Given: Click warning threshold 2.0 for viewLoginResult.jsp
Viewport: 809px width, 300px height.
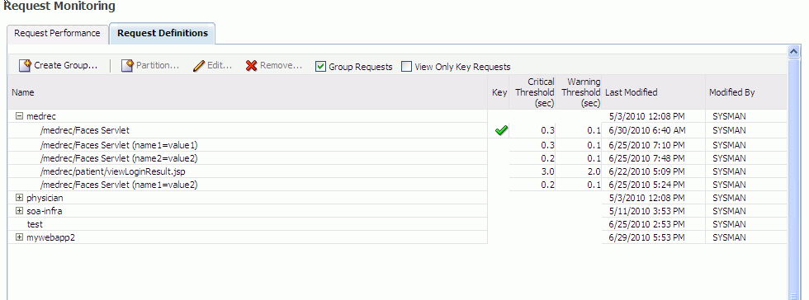Looking at the screenshot, I should coord(594,171).
